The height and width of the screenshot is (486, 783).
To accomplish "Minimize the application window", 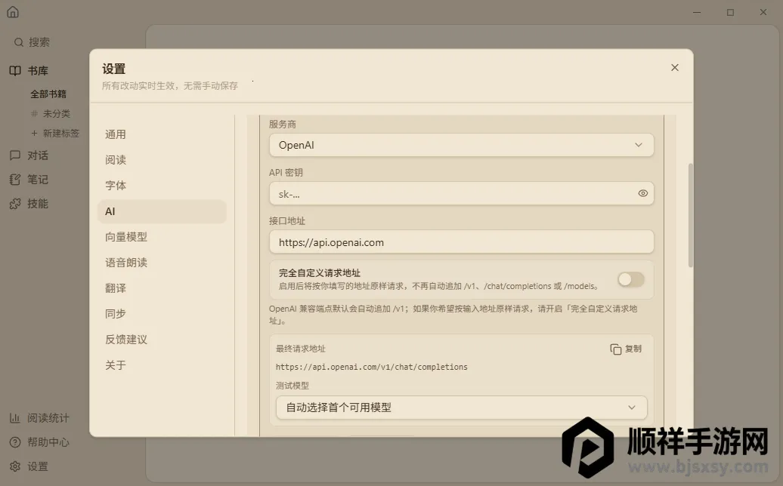I will tap(697, 13).
